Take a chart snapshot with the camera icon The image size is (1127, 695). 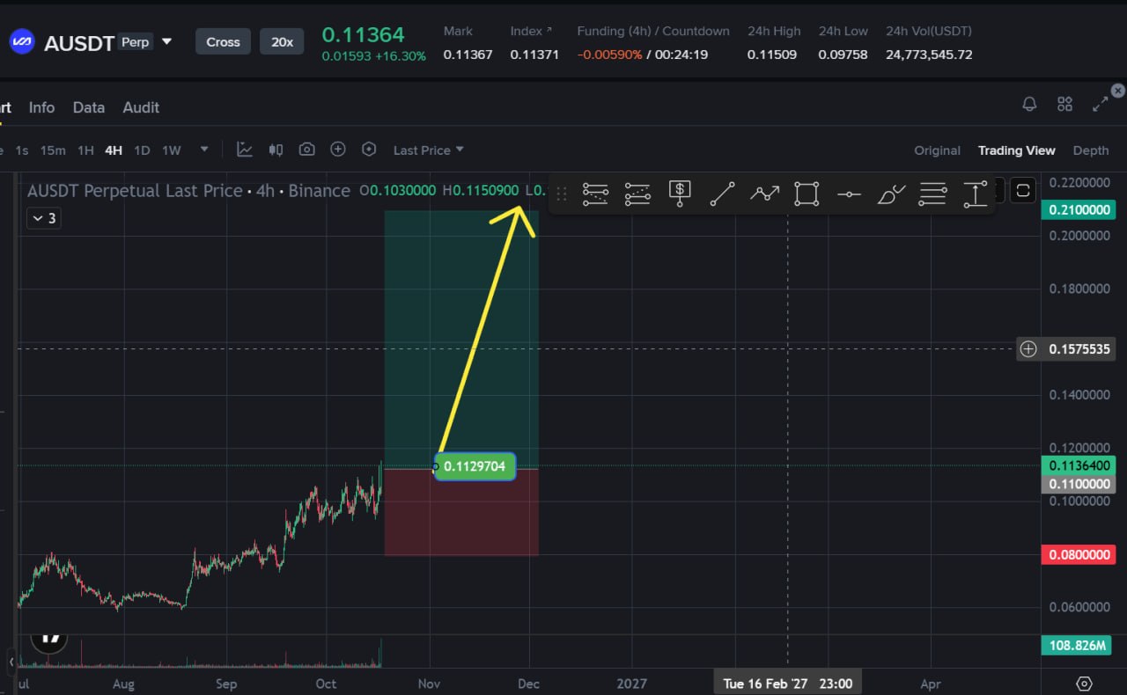tap(306, 150)
